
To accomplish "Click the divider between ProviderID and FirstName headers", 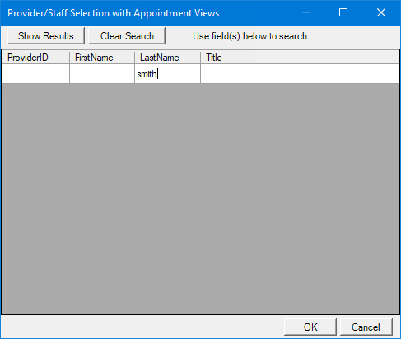I will pyautogui.click(x=70, y=58).
